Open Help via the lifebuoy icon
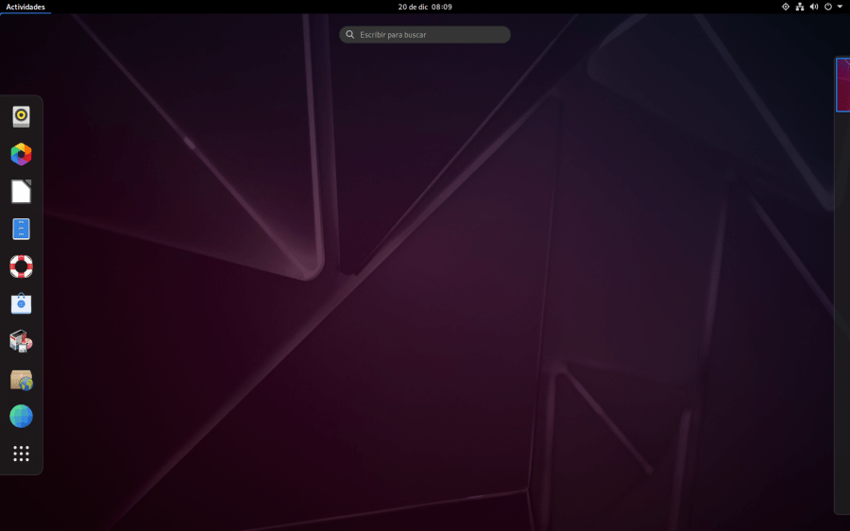This screenshot has width=850, height=531. [x=21, y=266]
